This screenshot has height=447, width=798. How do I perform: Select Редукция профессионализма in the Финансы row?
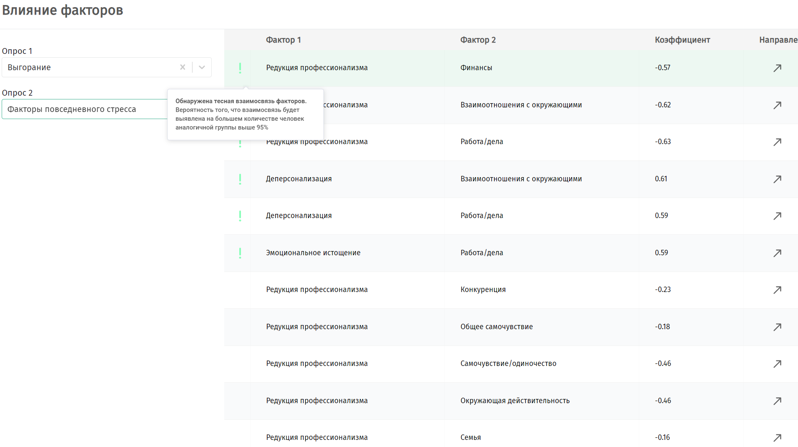[317, 68]
